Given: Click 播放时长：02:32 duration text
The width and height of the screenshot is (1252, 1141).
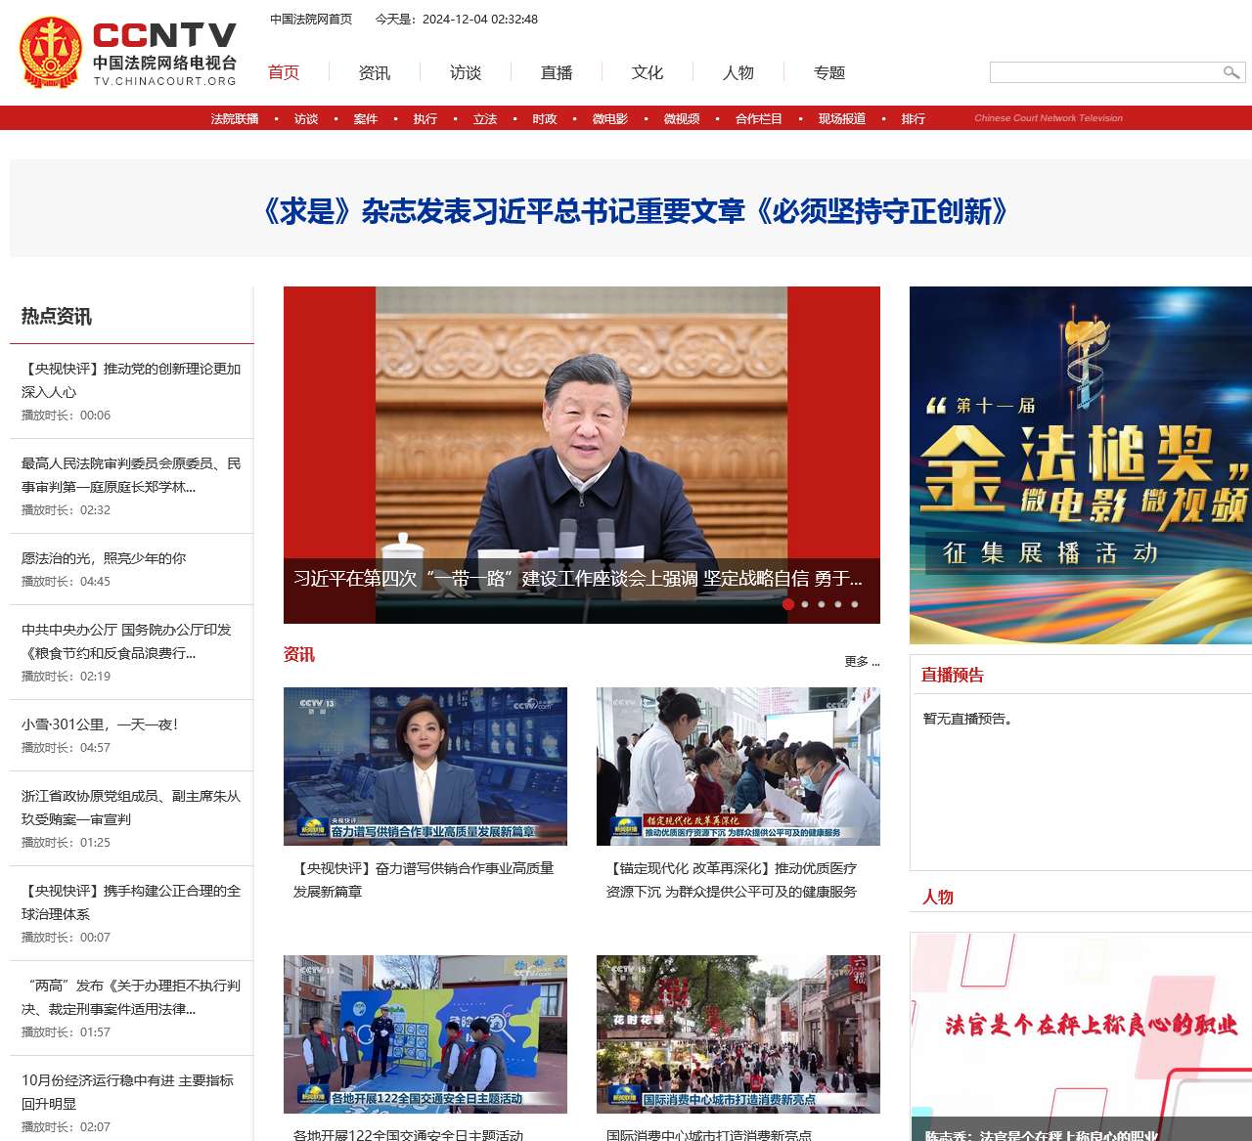Looking at the screenshot, I should (x=67, y=509).
